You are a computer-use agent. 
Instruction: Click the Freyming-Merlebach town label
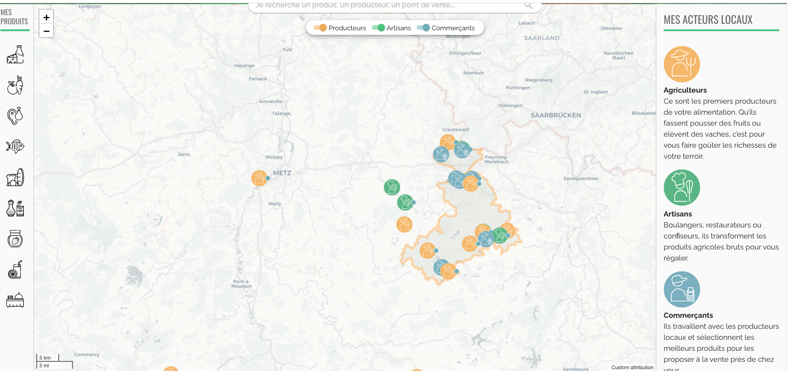pos(496,159)
